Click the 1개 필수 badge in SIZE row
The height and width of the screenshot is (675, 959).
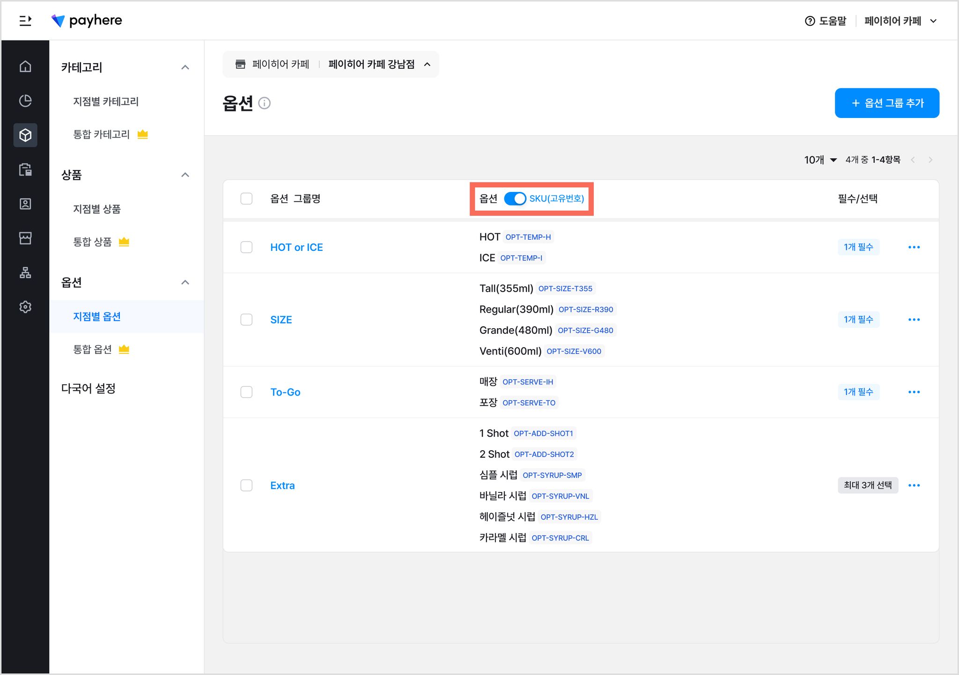pyautogui.click(x=858, y=320)
